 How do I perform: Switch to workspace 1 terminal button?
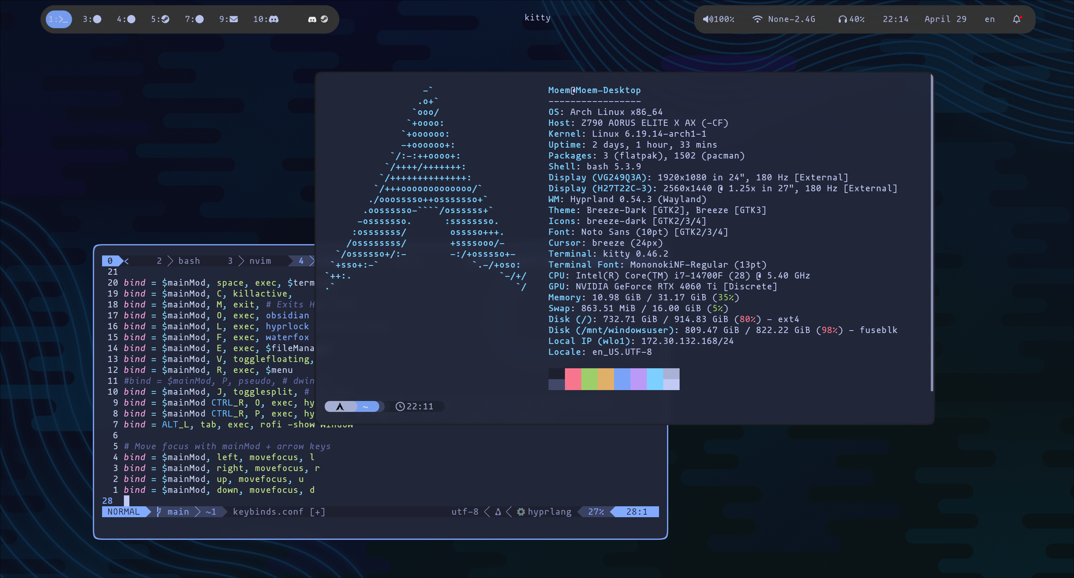click(58, 19)
